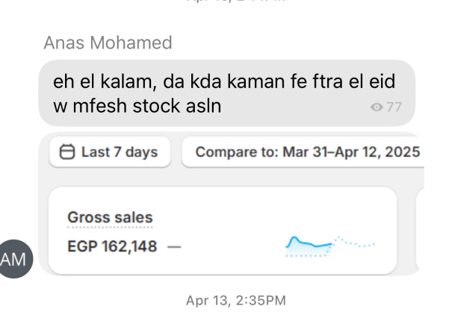Click the EGP 162,148 value
Image resolution: width=452 pixels, height=318 pixels.
click(x=112, y=246)
